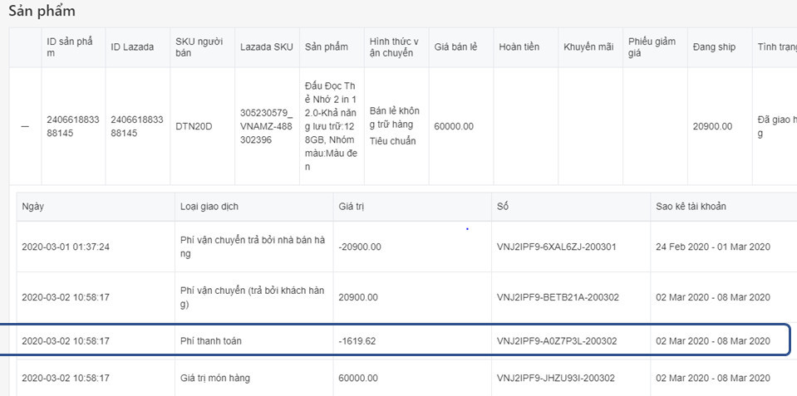Select the 'SKU người bán' column header
The height and width of the screenshot is (396, 797).
[196, 47]
